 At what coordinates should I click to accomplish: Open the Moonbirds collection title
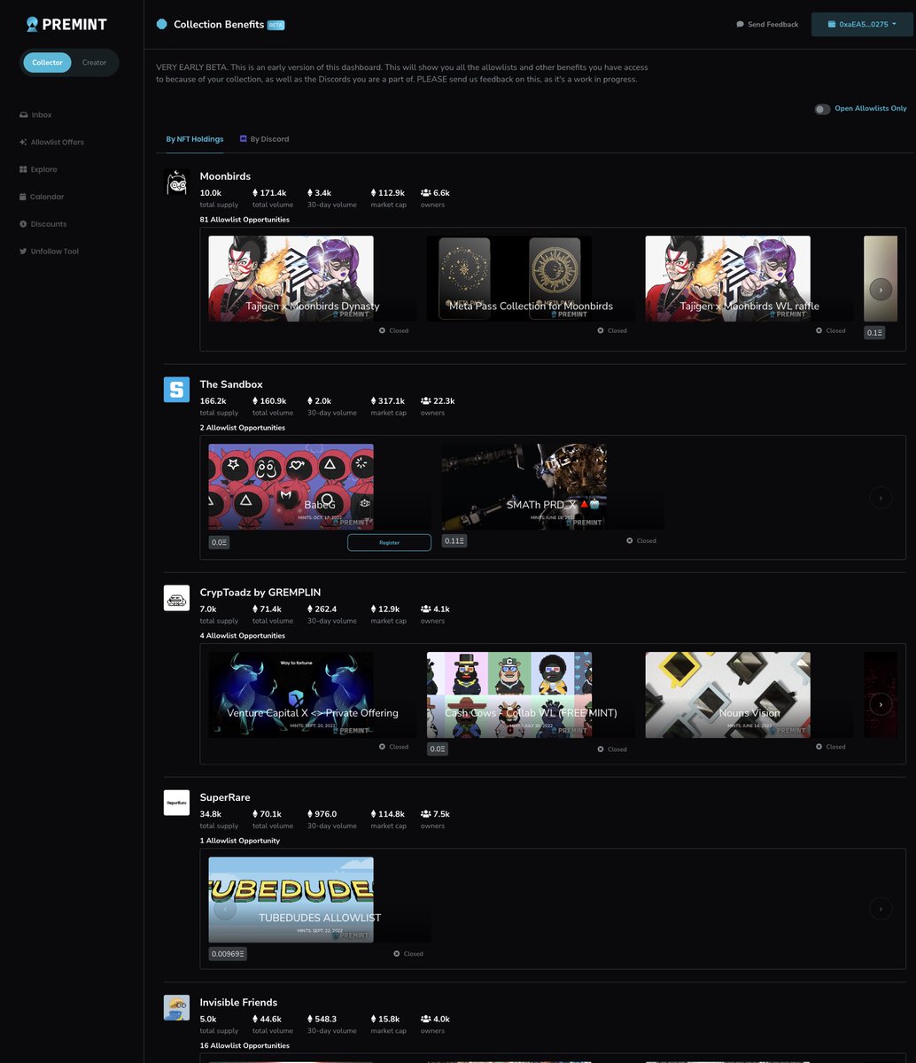click(x=225, y=176)
